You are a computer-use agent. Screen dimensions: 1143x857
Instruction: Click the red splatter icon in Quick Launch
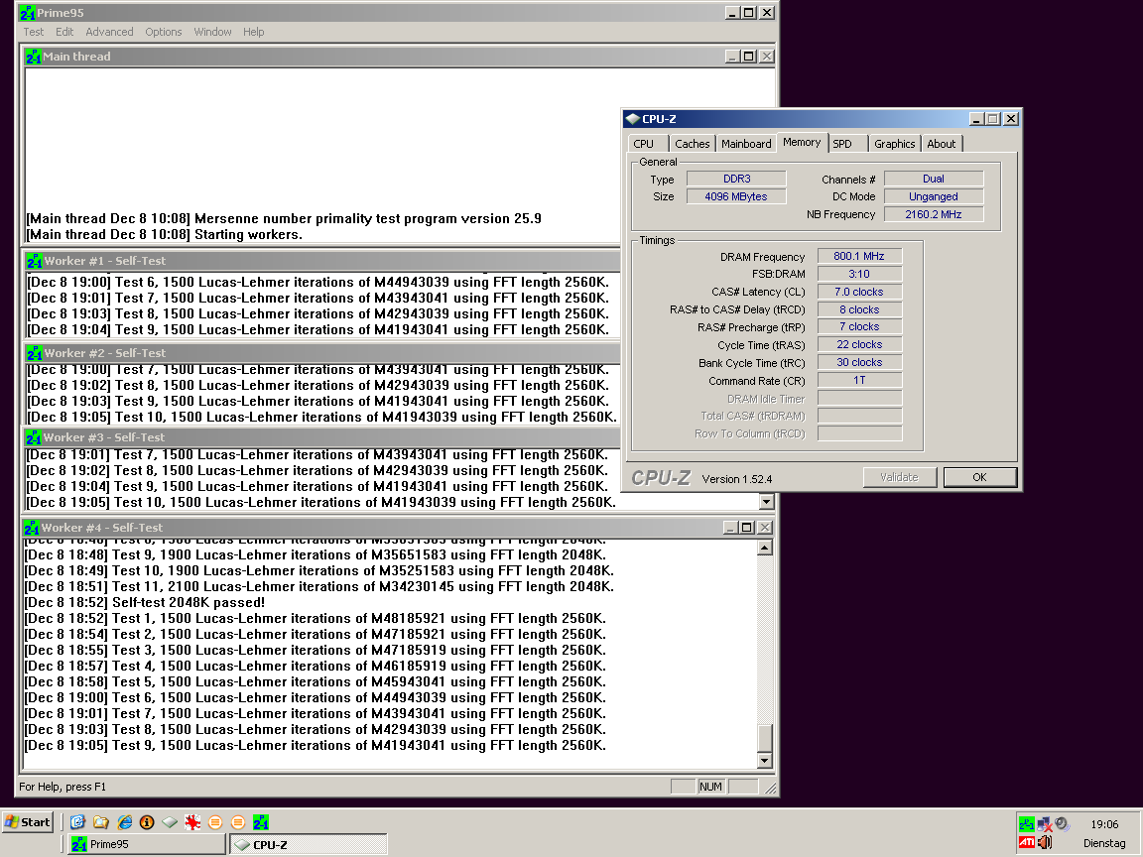pyautogui.click(x=192, y=822)
